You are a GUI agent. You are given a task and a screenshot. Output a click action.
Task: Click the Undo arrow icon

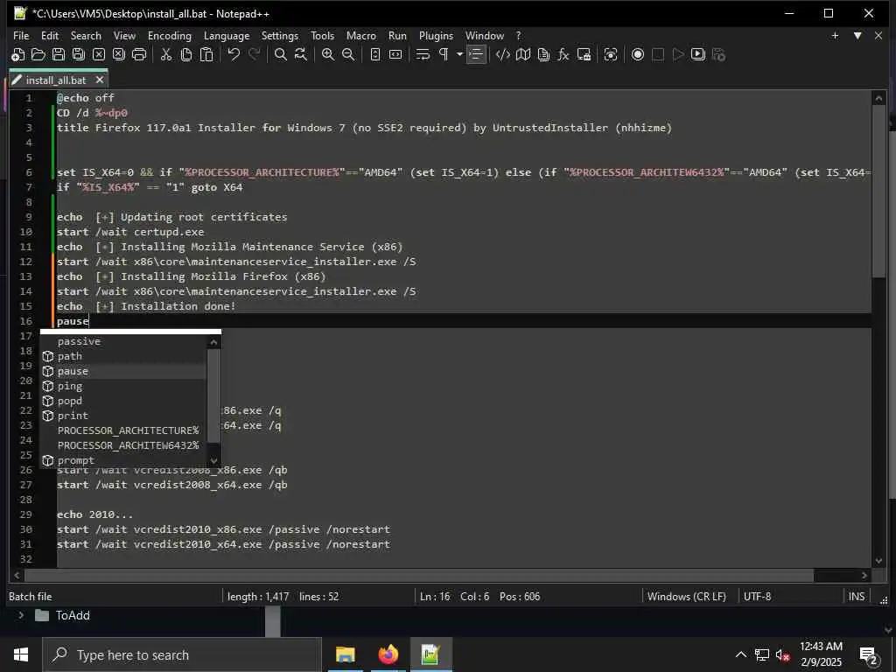(x=233, y=55)
